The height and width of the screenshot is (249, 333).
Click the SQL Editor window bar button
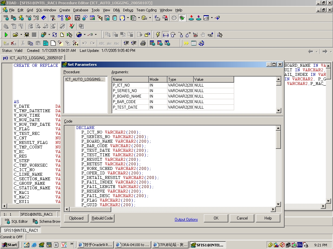click(x=16, y=221)
